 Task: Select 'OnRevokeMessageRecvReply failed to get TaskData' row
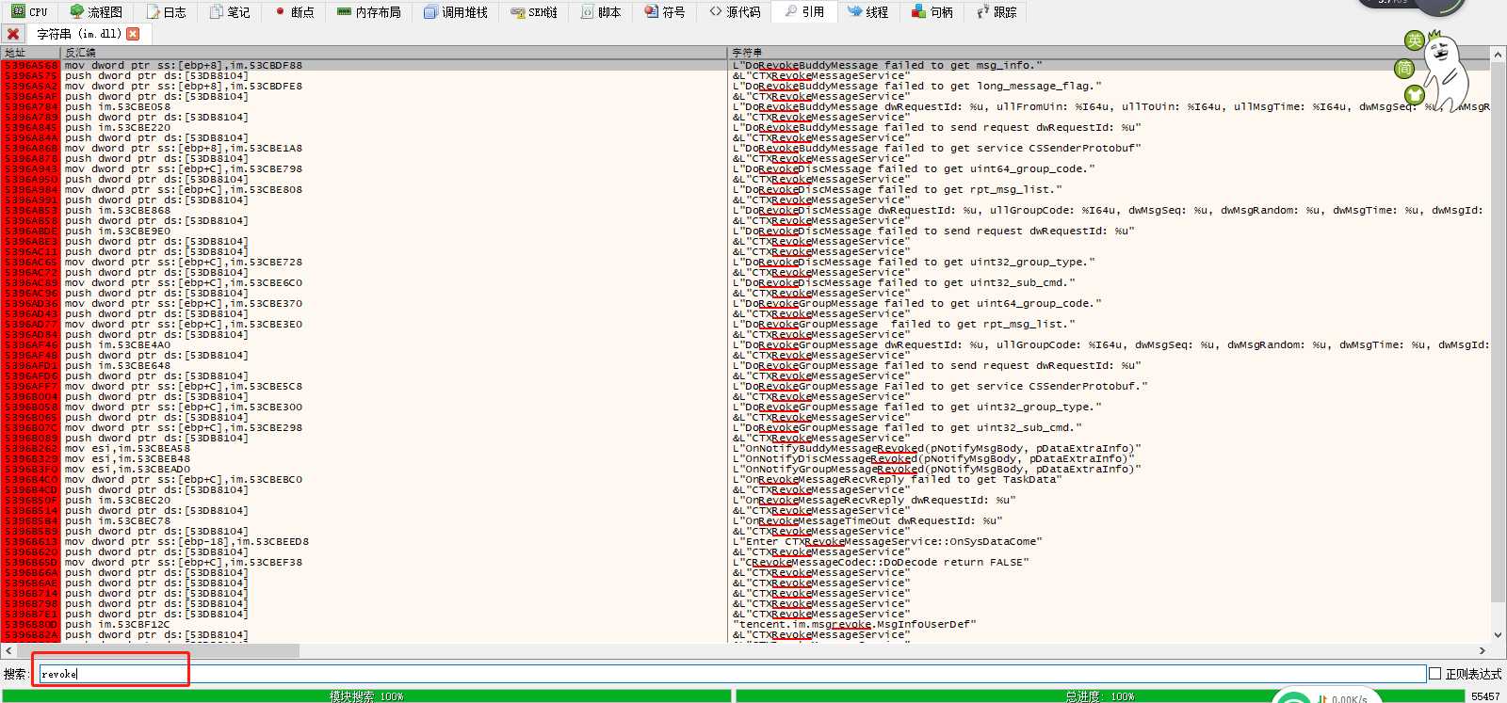coord(897,479)
